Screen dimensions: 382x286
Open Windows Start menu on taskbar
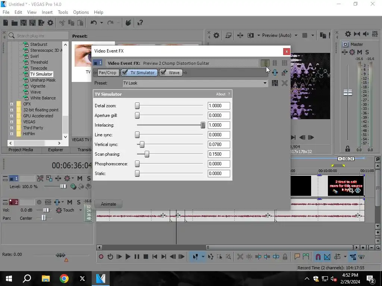point(9,279)
